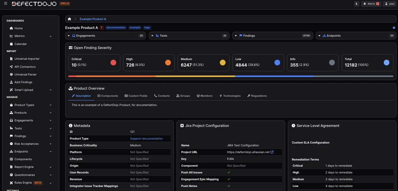Viewport: 398px width, 191px height.
Task: Click the Push Notes checkmark
Action: point(229,186)
